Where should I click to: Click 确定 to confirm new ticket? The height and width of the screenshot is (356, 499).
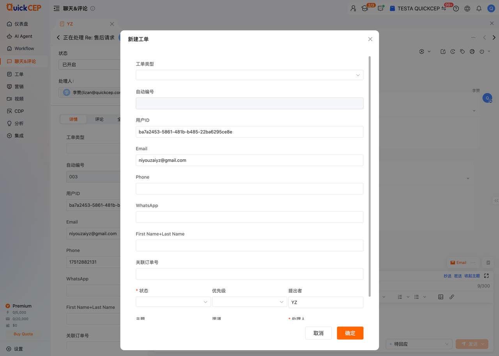[350, 333]
